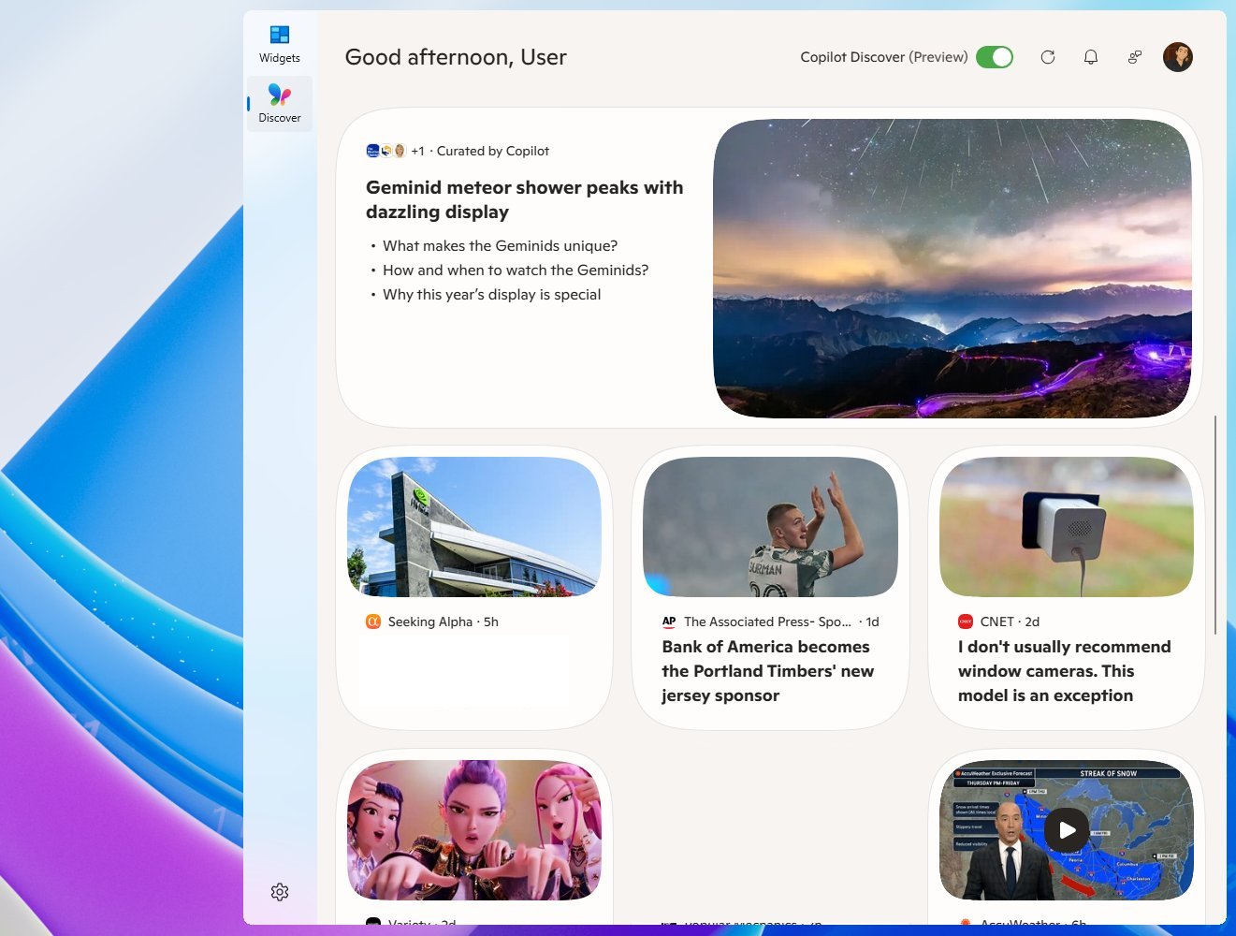The width and height of the screenshot is (1236, 936).
Task: Open 'Bank of America becomes the Portland Timbers' story
Action: click(767, 670)
